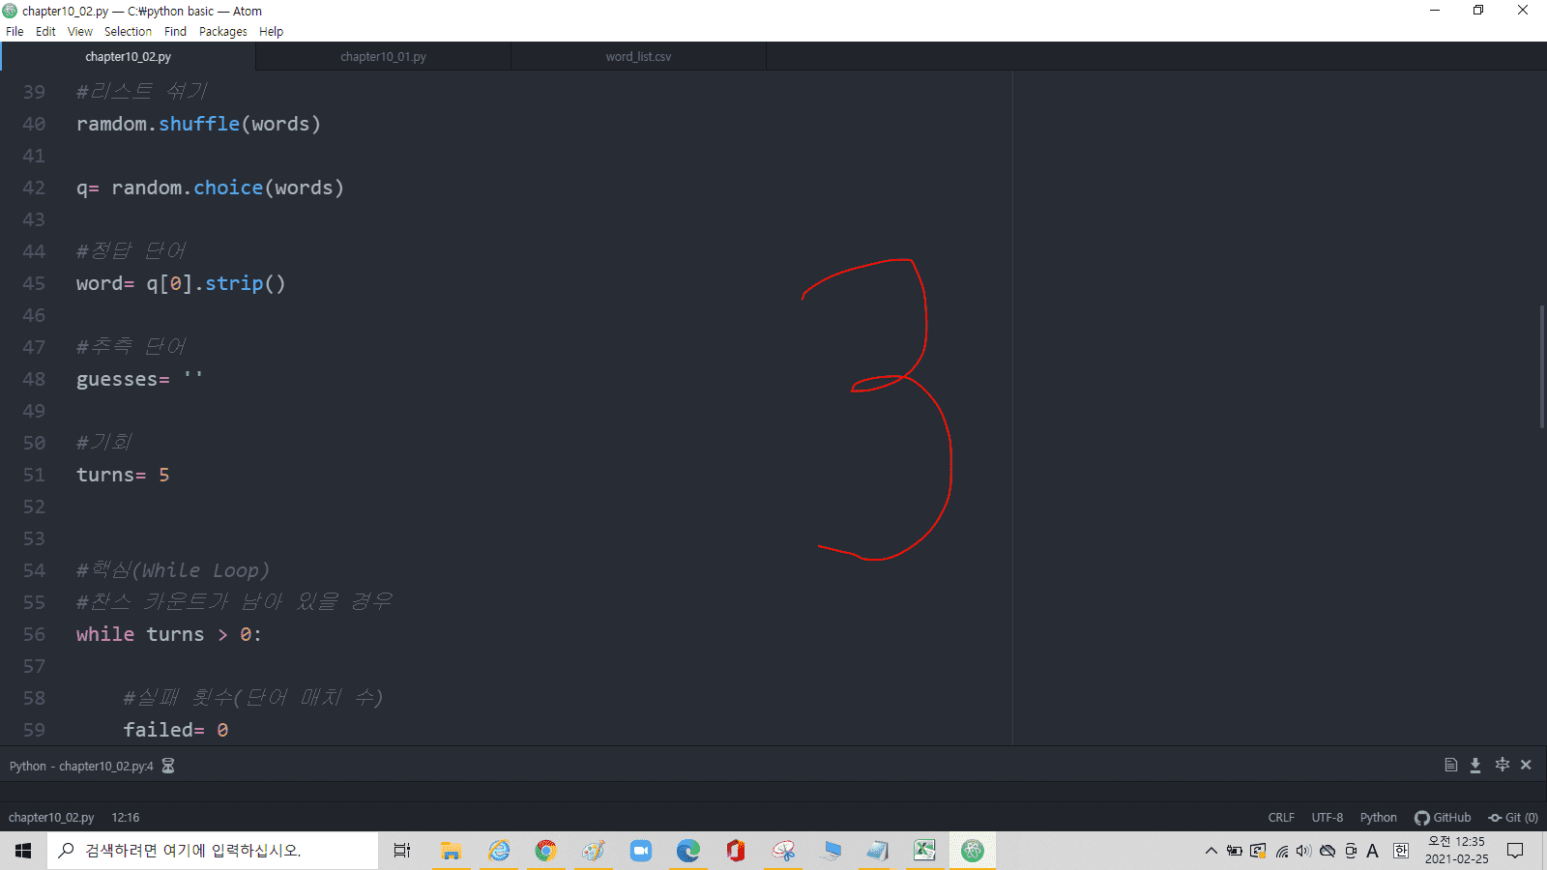Toggle the Korean '한' IME indicator

pos(1401,851)
